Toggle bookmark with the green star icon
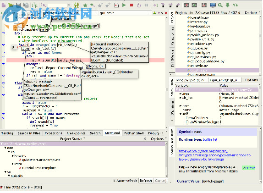Screen dimensions: 263x193 pos(85,6)
